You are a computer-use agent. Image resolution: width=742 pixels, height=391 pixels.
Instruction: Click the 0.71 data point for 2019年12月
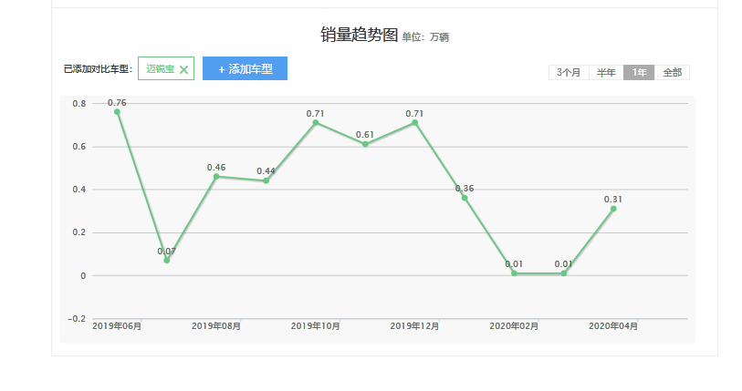click(415, 122)
